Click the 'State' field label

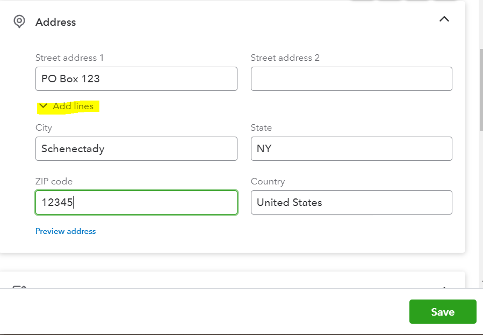pos(261,127)
